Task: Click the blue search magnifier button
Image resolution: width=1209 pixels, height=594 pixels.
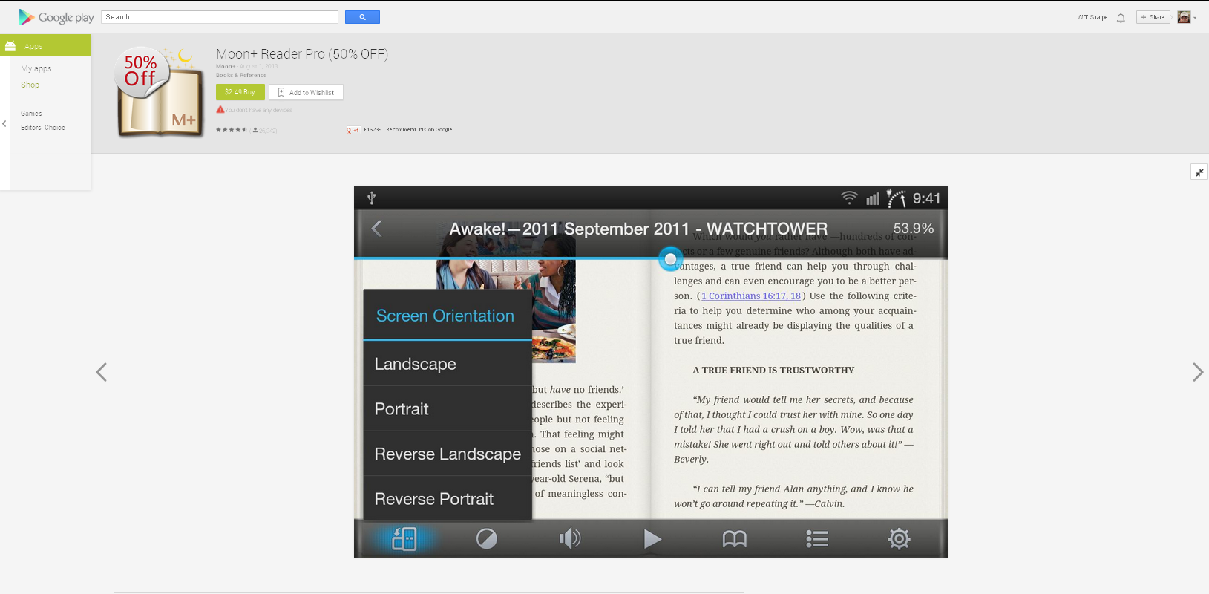Action: 362,17
